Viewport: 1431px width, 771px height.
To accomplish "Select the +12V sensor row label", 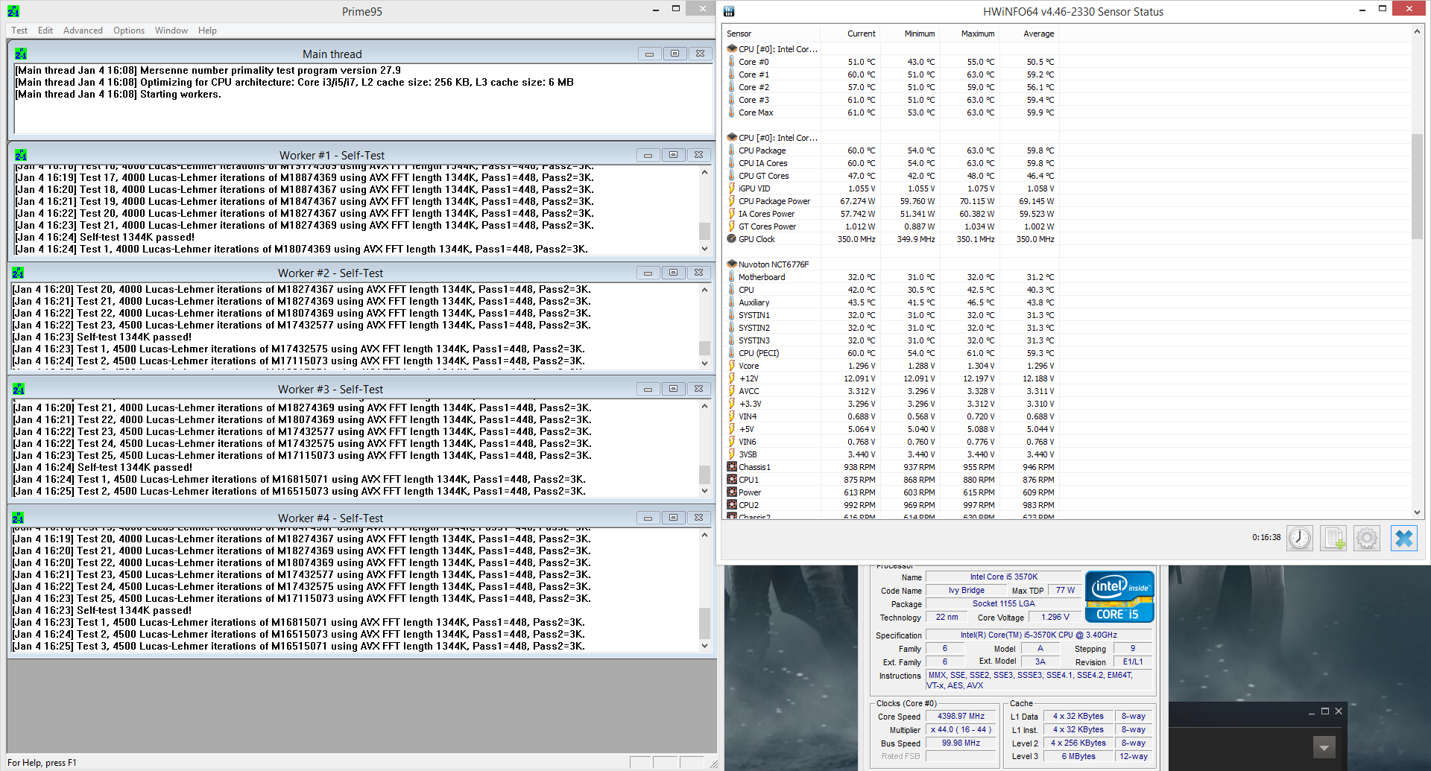I will [748, 378].
